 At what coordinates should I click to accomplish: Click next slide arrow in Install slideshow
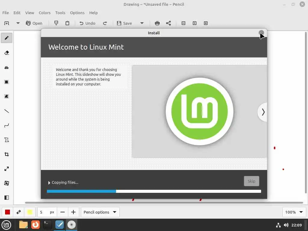pos(263,112)
